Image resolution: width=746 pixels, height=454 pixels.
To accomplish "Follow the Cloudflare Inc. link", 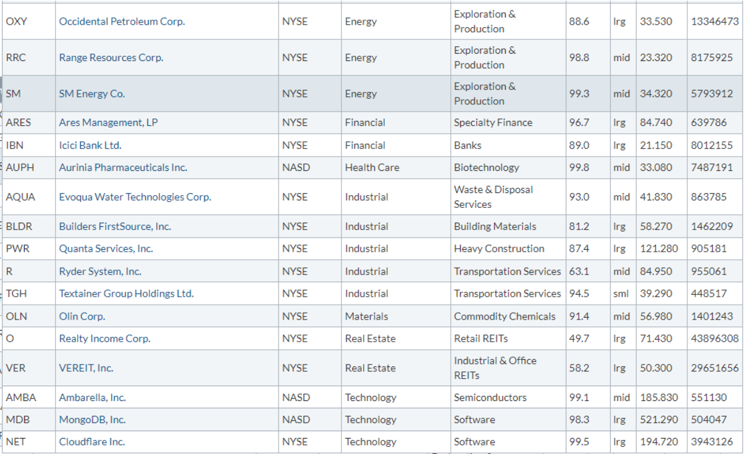I will pyautogui.click(x=92, y=442).
